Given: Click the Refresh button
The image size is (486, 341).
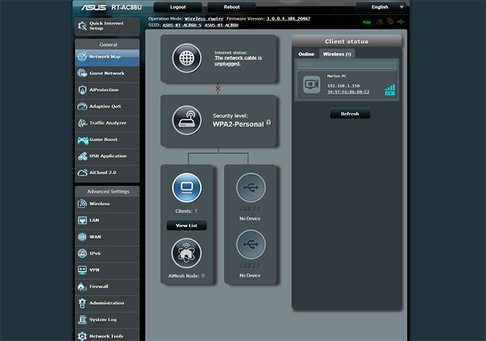Looking at the screenshot, I should (350, 114).
